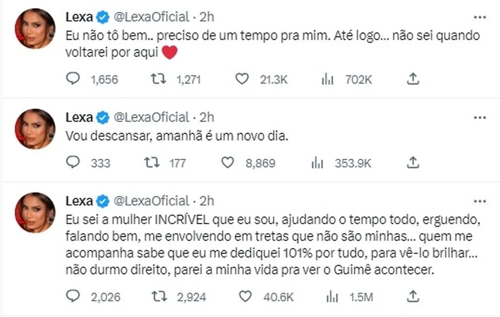Like the tweet with 40.6K likes

[x=245, y=297]
